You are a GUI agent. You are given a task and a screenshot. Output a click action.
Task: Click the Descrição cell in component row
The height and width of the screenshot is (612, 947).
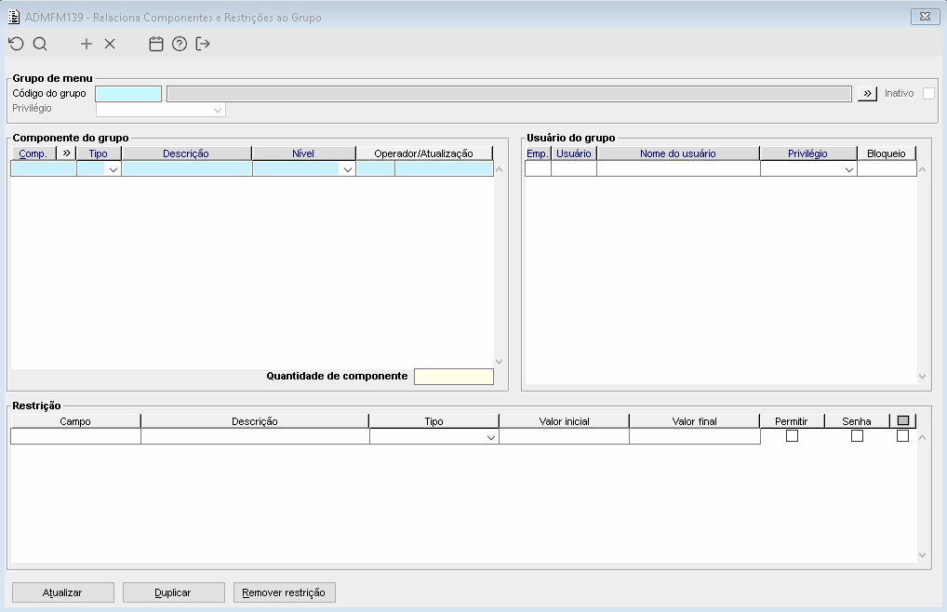point(187,169)
